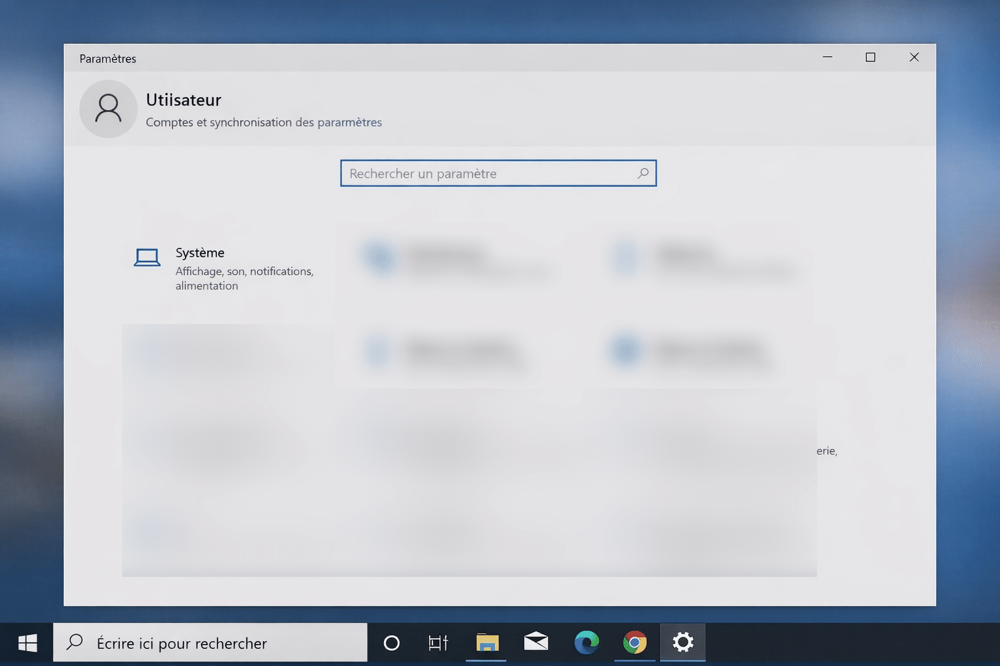Close the Paramètres window
This screenshot has height=666, width=1000.
[x=914, y=57]
